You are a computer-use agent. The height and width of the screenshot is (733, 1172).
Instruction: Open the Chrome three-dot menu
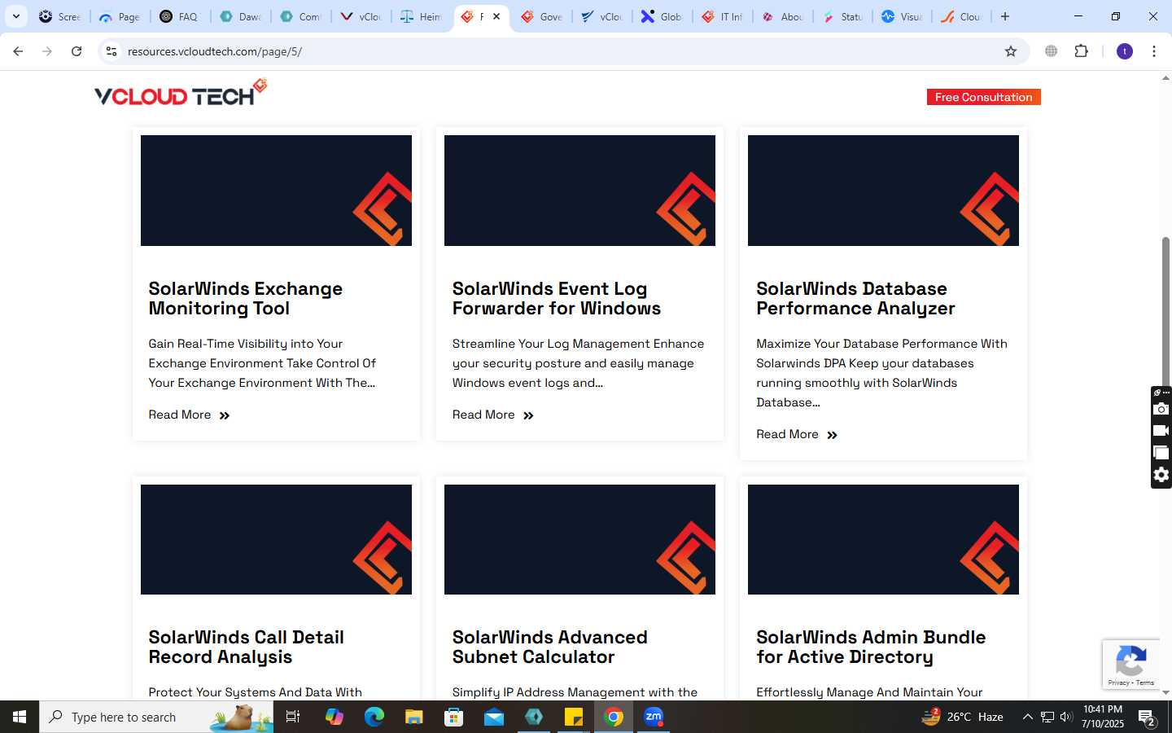point(1154,51)
